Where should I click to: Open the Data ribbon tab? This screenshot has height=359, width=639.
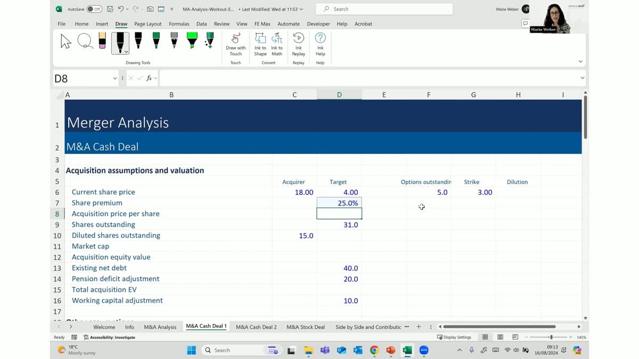click(x=201, y=24)
